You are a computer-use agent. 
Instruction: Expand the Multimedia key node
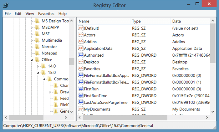click(x=32, y=40)
